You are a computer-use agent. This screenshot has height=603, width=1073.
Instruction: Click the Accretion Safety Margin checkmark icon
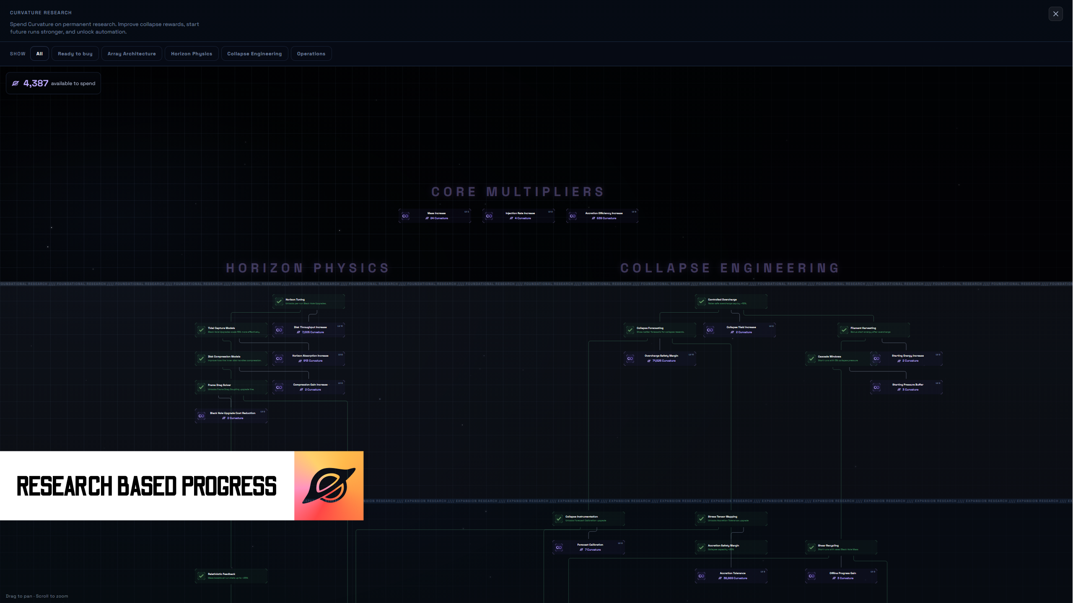tap(702, 548)
